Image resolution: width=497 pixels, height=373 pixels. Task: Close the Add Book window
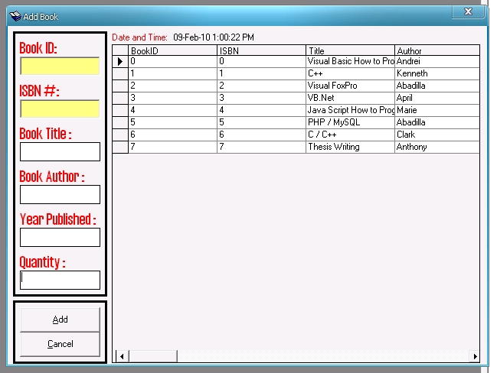468,11
